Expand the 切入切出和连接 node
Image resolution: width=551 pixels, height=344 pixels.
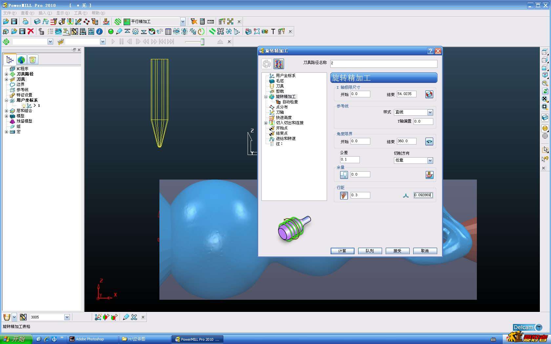click(x=266, y=123)
